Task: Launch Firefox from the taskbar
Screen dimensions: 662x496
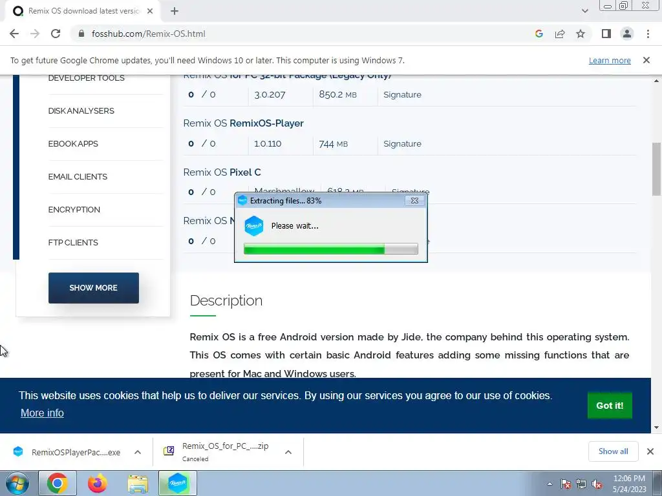Action: point(98,483)
